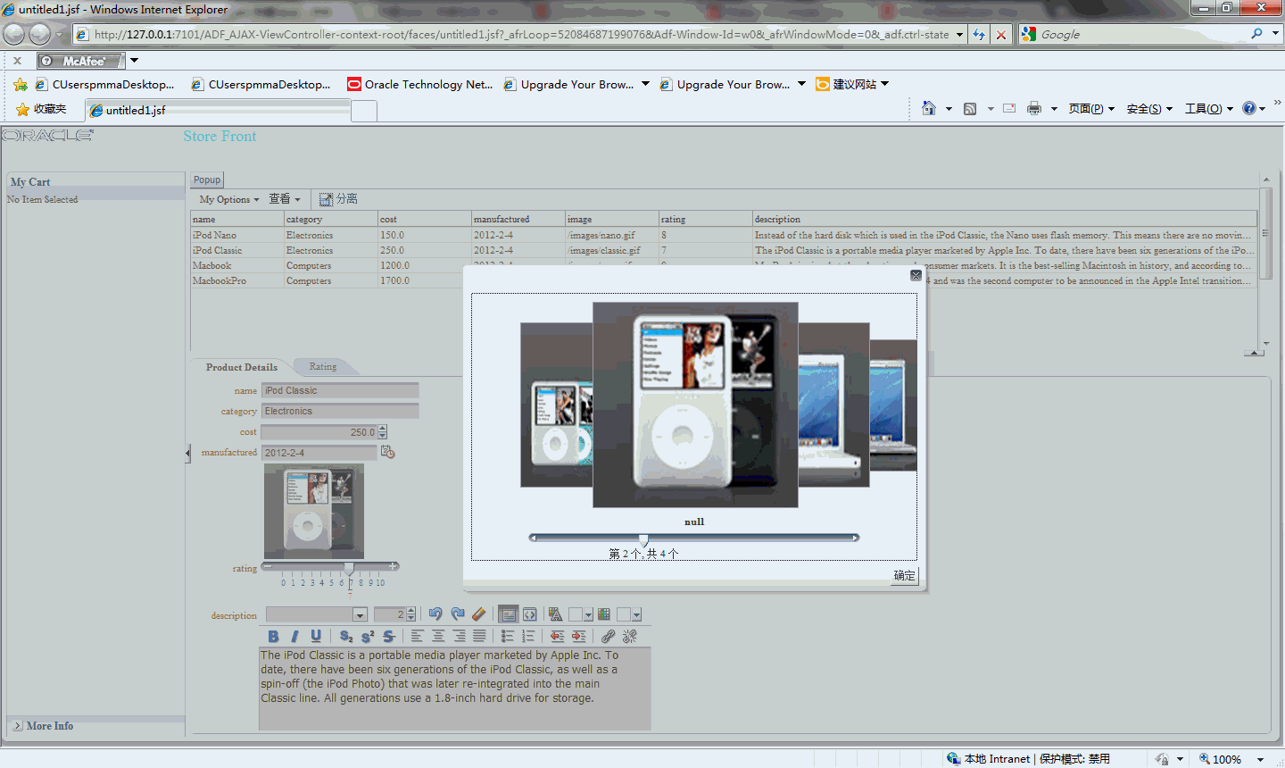The image size is (1285, 768).
Task: Focus the Google search box
Action: (1142, 34)
